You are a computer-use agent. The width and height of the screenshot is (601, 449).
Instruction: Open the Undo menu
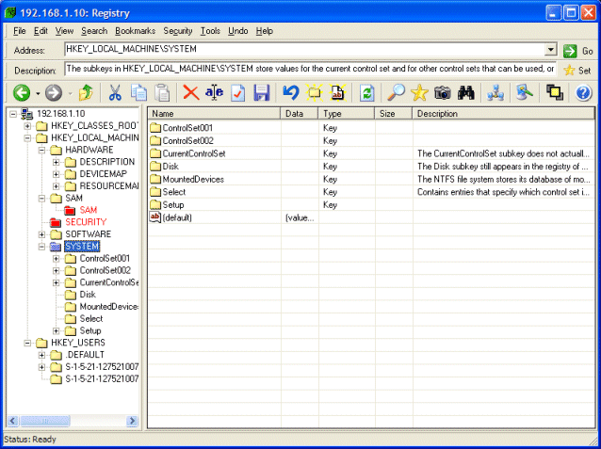(238, 31)
